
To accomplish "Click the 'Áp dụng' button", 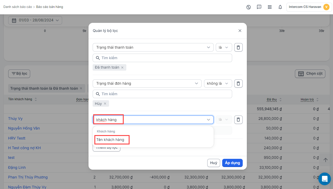I will pyautogui.click(x=232, y=163).
